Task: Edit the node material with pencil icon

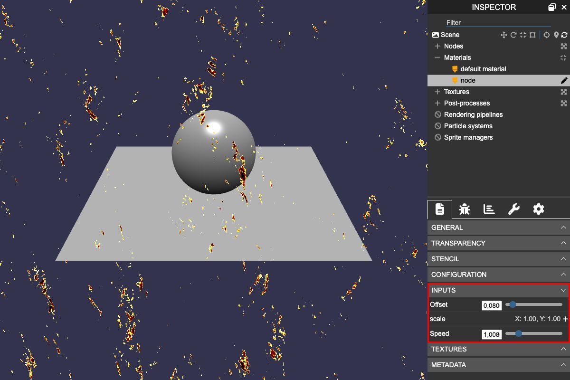Action: 564,81
